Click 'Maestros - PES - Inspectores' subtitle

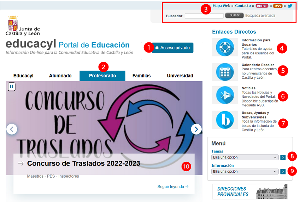[53, 176]
